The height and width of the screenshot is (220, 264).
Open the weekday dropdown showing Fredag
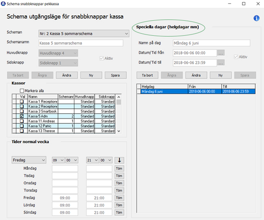click(29, 160)
